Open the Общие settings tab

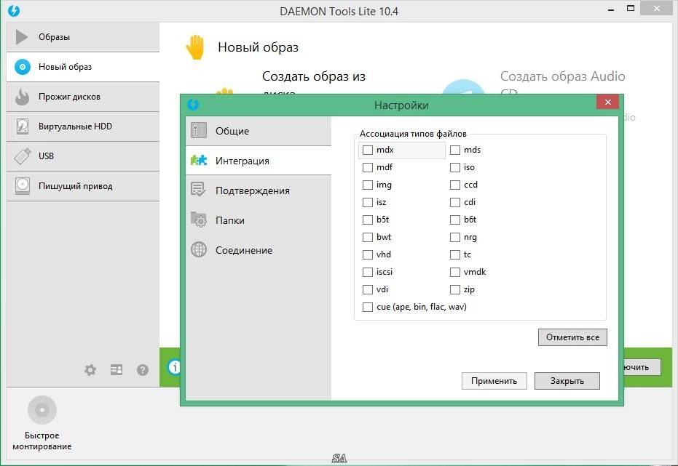pos(258,131)
